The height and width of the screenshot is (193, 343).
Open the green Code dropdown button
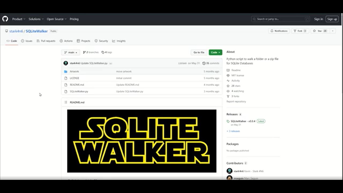click(215, 53)
